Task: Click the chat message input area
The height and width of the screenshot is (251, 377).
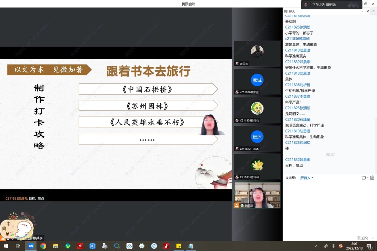Action: tap(327, 208)
